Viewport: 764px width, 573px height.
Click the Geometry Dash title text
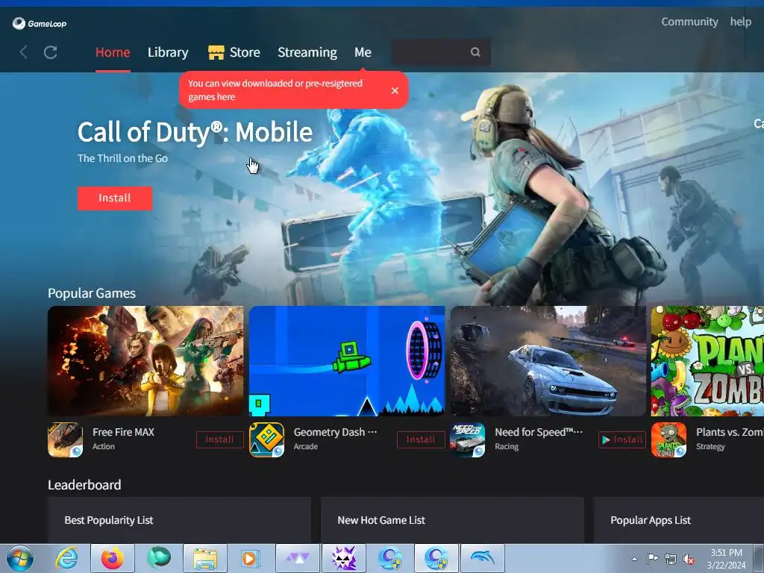[x=335, y=432]
